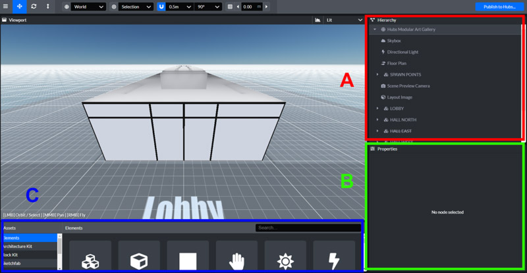Select Sketchfab asset source

30,263
